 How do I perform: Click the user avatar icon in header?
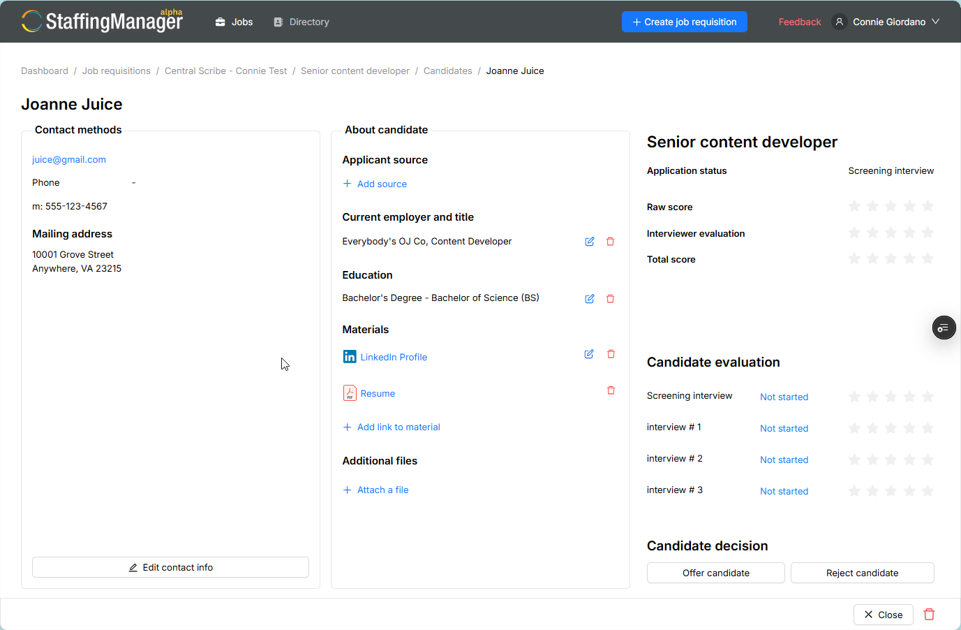coord(840,22)
